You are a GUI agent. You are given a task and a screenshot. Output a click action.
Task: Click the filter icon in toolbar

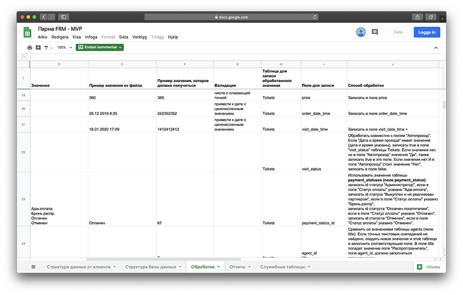pyautogui.click(x=46, y=47)
